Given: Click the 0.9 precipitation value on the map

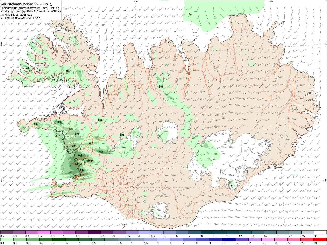Looking at the screenshot, I should 80,156.
